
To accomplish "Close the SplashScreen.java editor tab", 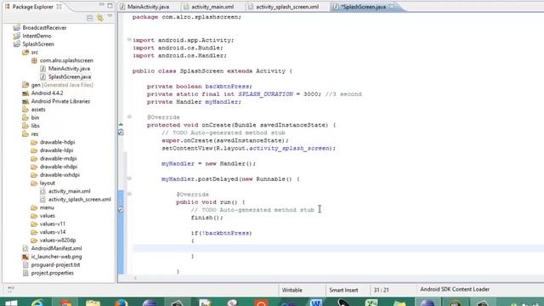I will click(x=392, y=7).
